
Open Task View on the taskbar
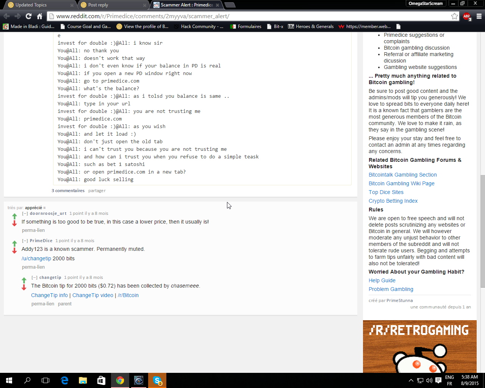[x=45, y=380]
